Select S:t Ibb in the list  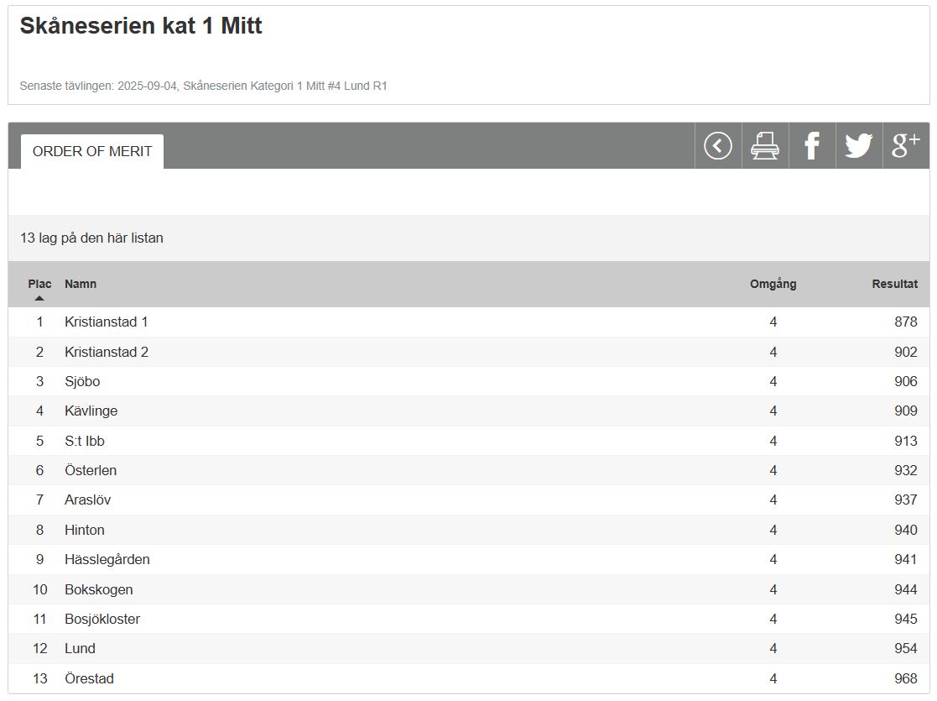84,441
